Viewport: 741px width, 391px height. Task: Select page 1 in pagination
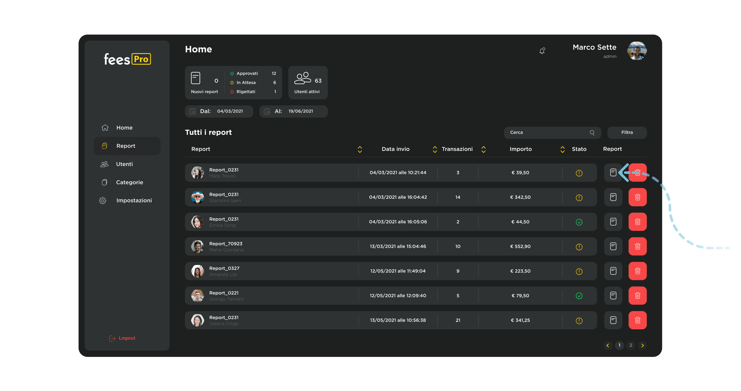[619, 345]
